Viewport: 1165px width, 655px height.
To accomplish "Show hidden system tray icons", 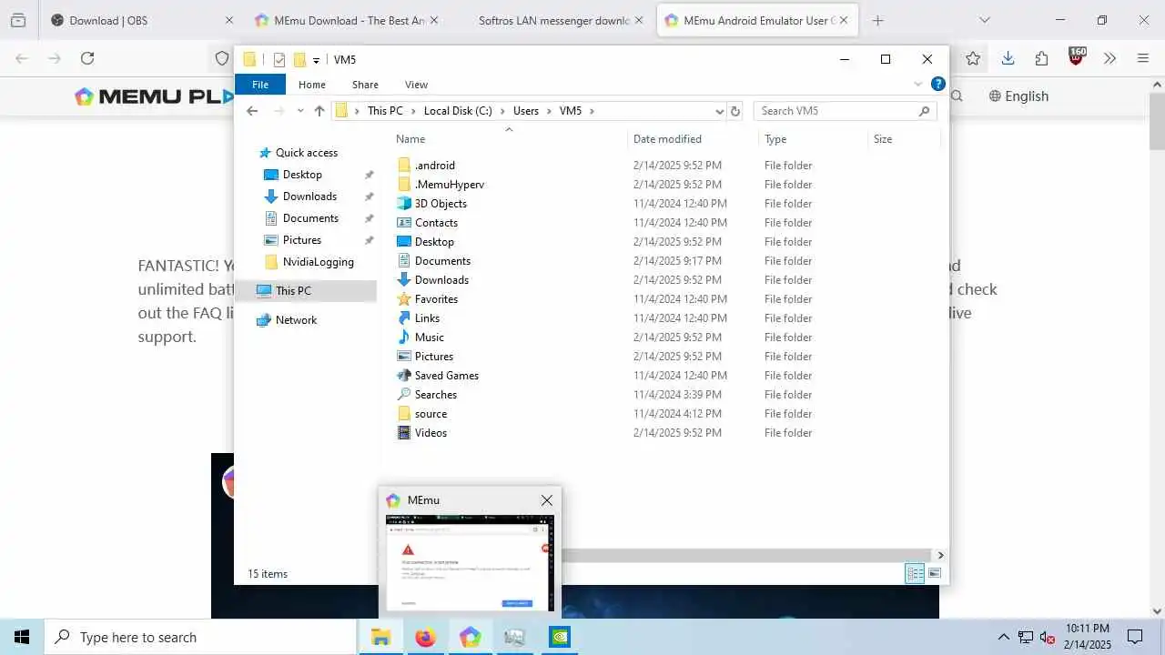I will click(x=1003, y=637).
